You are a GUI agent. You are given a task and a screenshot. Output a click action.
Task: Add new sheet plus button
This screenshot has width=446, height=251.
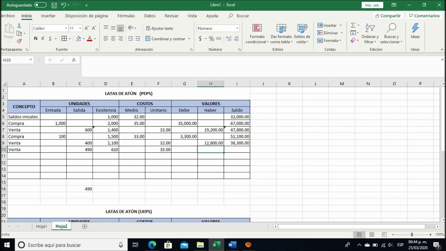pyautogui.click(x=84, y=226)
